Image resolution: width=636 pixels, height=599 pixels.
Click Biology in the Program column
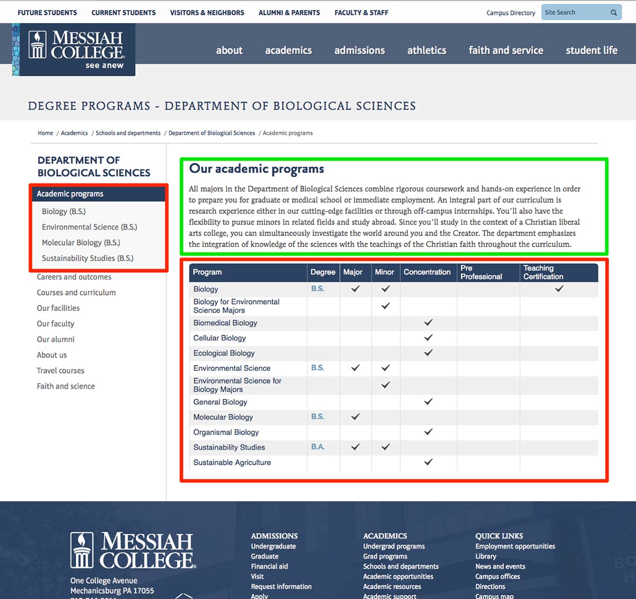click(206, 289)
